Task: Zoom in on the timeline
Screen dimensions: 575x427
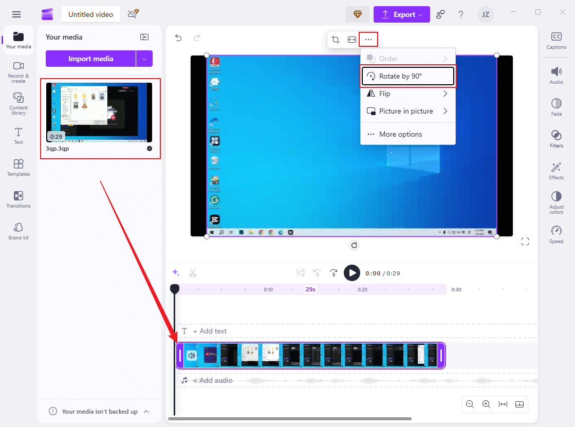Action: coord(486,404)
